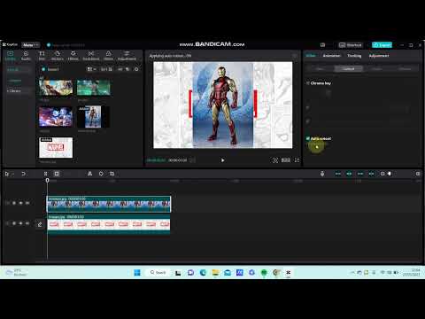Toggle auto snapping in timeline

pyautogui.click(x=349, y=174)
